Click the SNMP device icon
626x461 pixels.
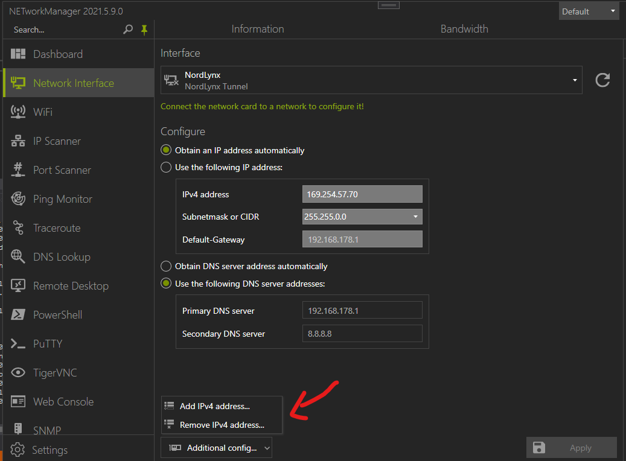18,428
